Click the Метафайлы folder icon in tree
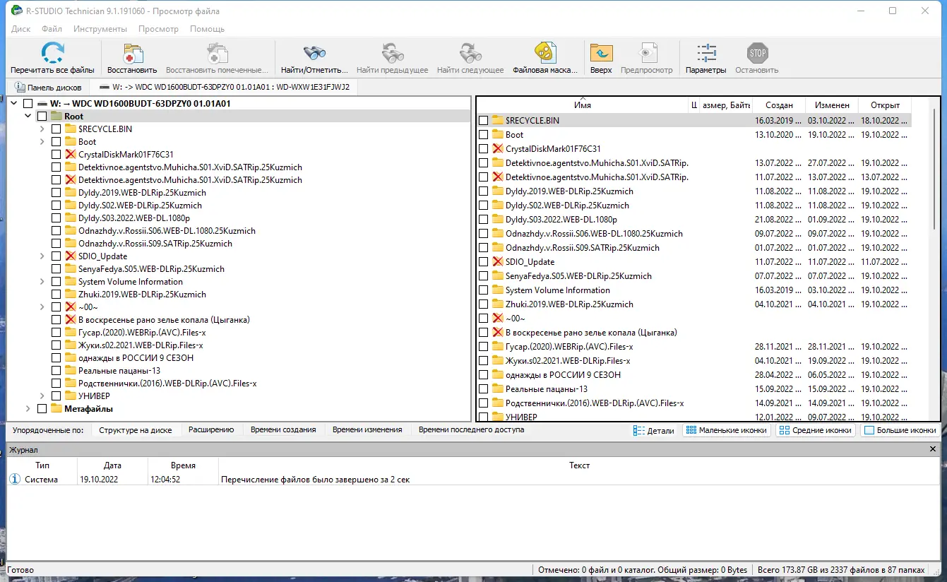The width and height of the screenshot is (947, 582). pos(56,409)
